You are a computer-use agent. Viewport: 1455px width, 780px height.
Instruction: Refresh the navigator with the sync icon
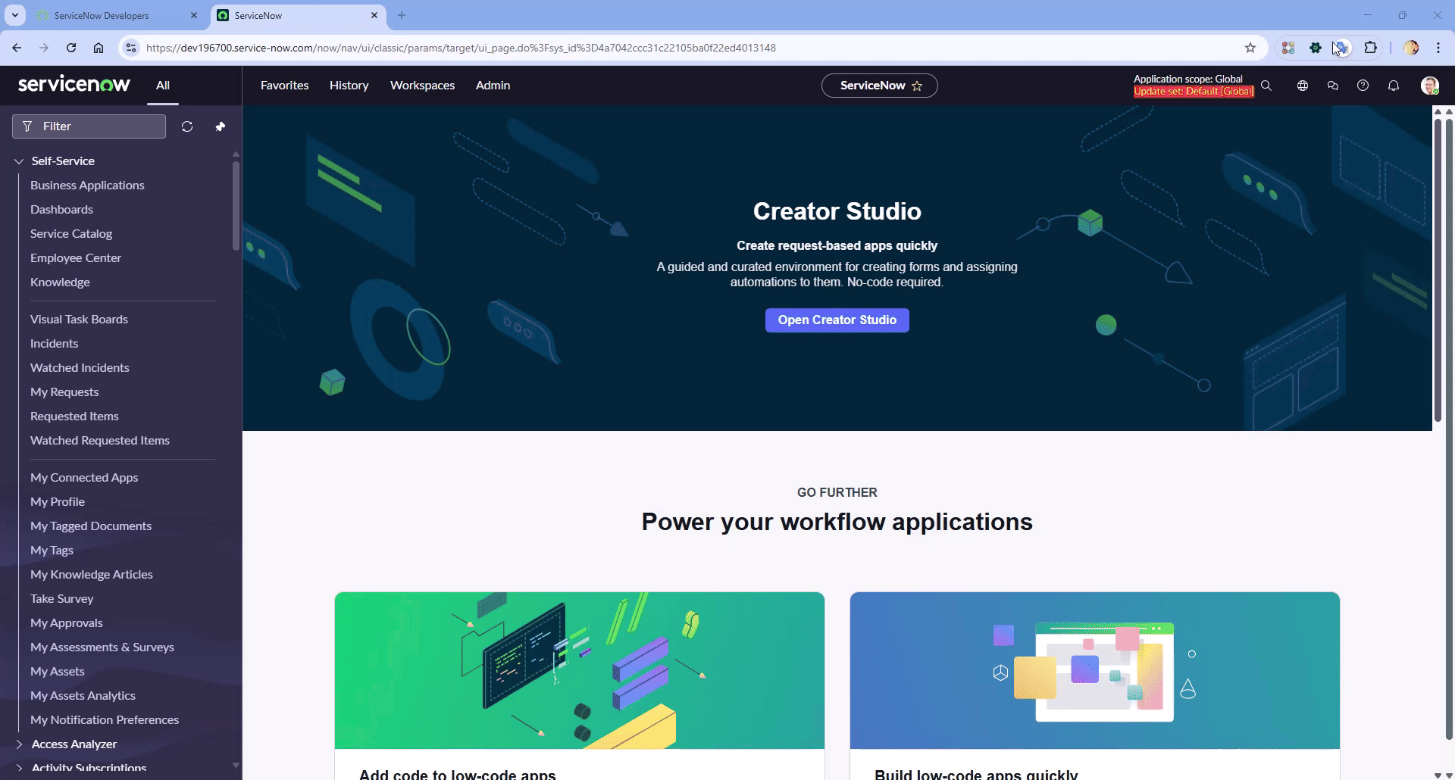point(187,126)
